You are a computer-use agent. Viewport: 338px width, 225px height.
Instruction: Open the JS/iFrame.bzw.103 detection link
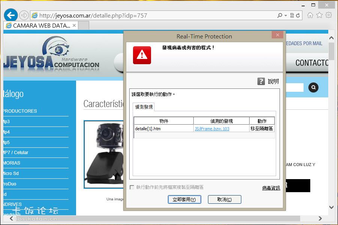tap(212, 129)
